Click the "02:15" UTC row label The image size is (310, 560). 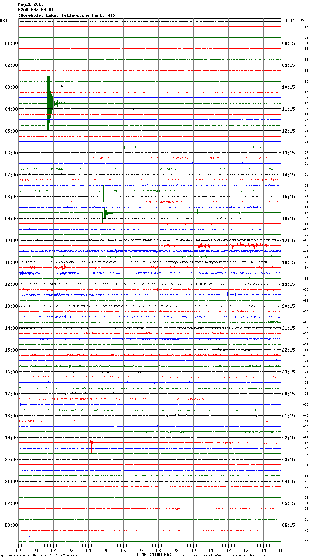coord(288,438)
